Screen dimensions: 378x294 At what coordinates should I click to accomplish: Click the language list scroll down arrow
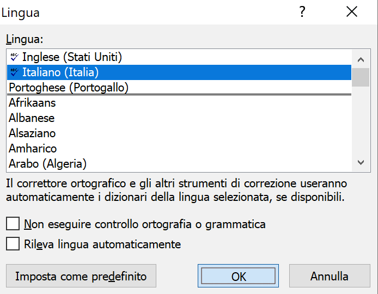click(x=361, y=162)
